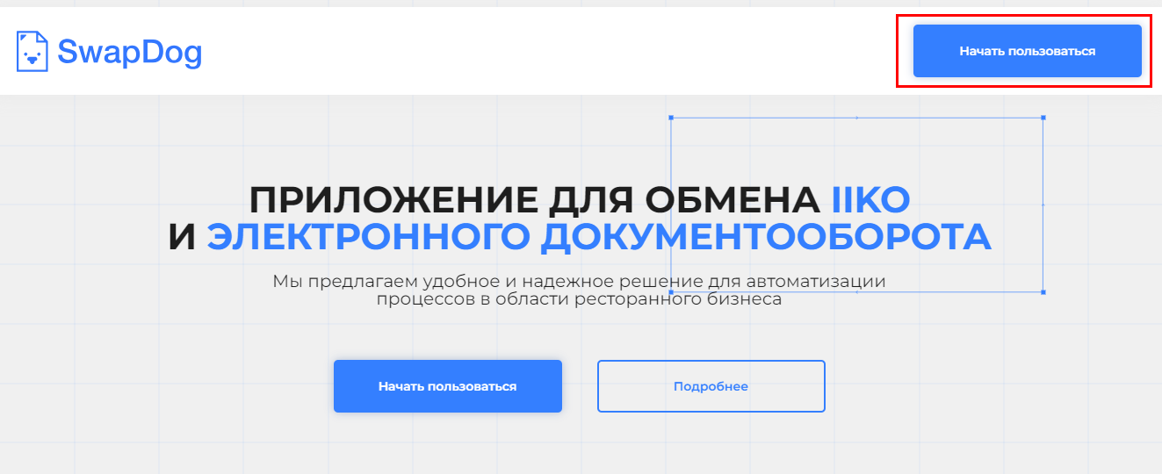The height and width of the screenshot is (474, 1162).
Task: Click the subtitle line starting "Мы предлагаем удобное"
Action: click(579, 282)
